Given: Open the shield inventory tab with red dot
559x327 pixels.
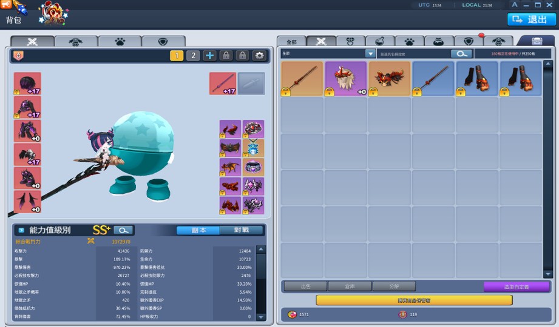Looking at the screenshot, I should point(469,42).
